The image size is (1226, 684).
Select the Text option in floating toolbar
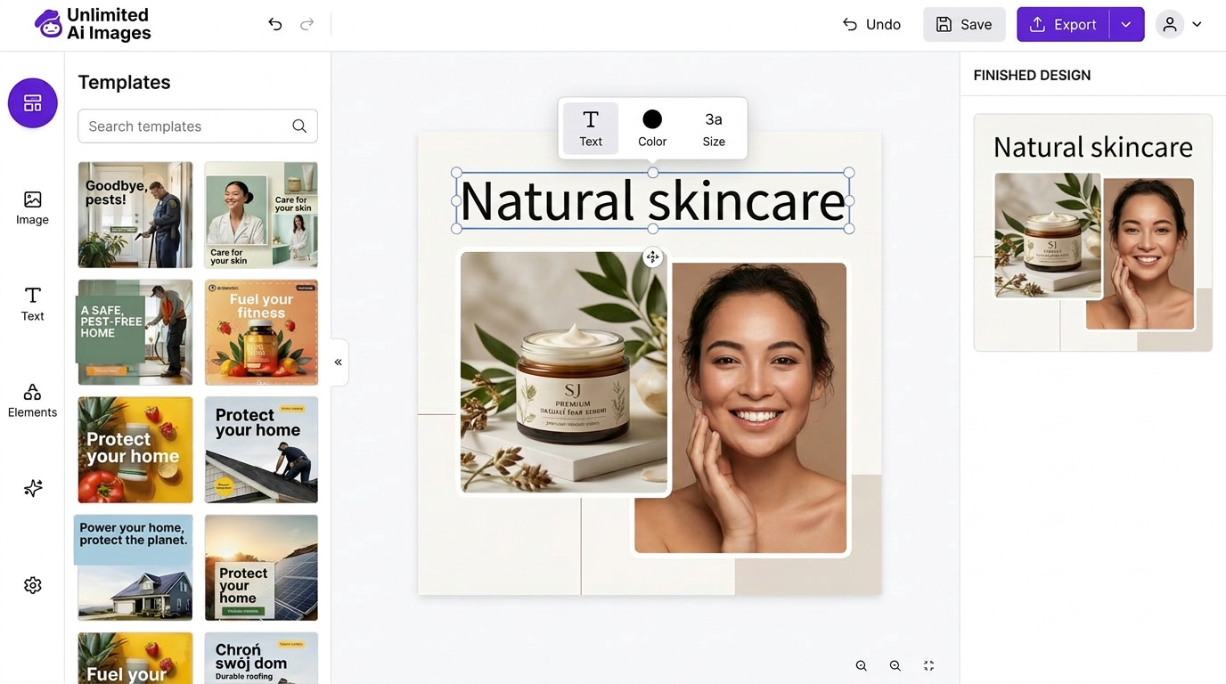[591, 128]
